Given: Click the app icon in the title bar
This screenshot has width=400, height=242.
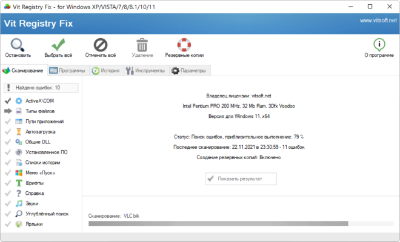Looking at the screenshot, I should 7,7.
